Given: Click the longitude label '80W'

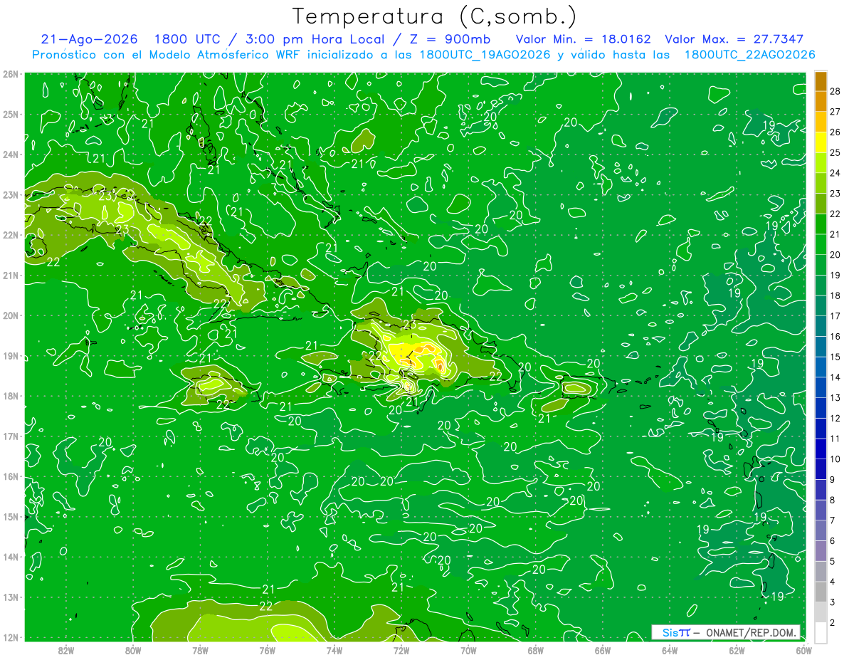Looking at the screenshot, I should click(132, 649).
